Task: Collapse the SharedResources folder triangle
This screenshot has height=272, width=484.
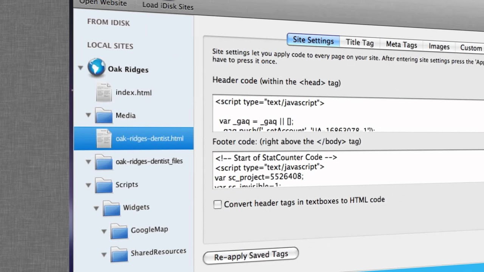Action: click(x=104, y=255)
